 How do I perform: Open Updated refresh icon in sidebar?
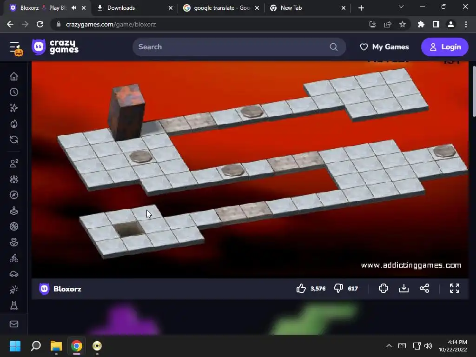13,139
